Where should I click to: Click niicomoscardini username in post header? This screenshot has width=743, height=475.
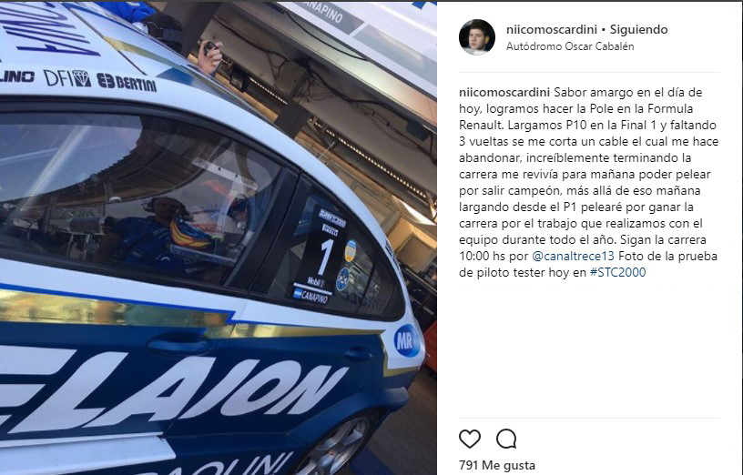click(x=552, y=29)
